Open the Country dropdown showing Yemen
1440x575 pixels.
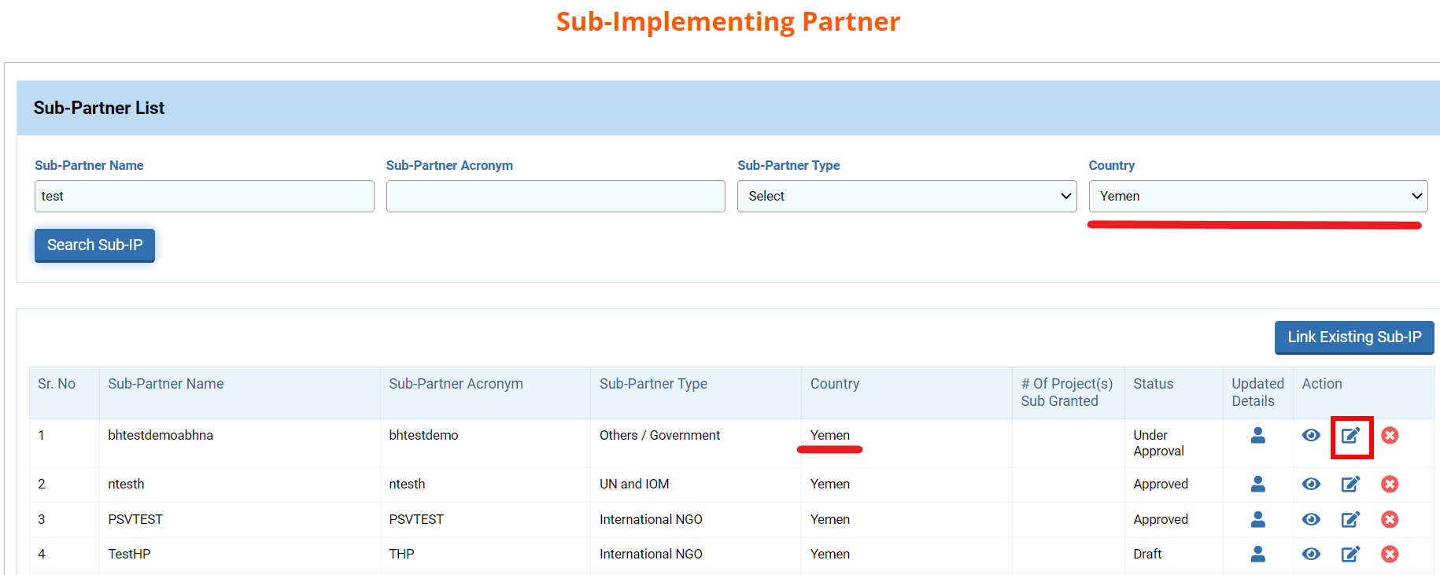coord(1257,196)
